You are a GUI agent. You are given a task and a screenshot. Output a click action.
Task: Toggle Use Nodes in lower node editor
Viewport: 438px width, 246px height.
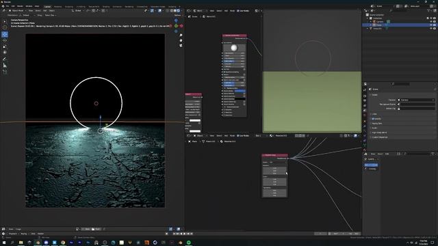point(237,135)
